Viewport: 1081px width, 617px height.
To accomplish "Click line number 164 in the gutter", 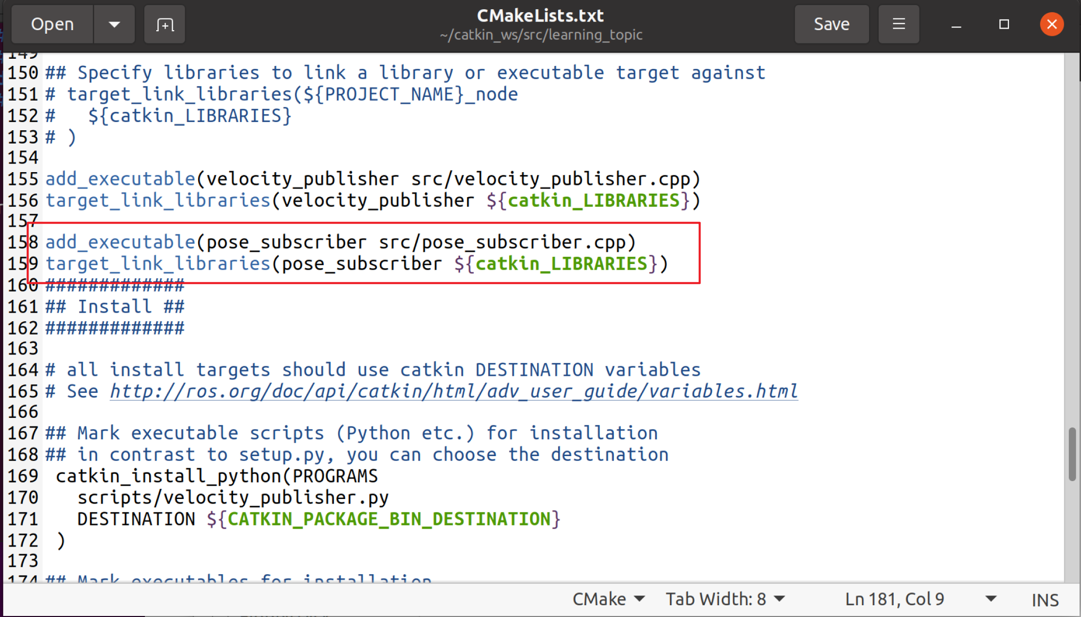I will pos(22,370).
